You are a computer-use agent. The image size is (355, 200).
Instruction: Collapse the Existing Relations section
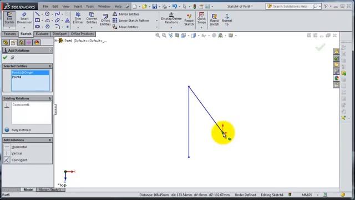click(50, 98)
